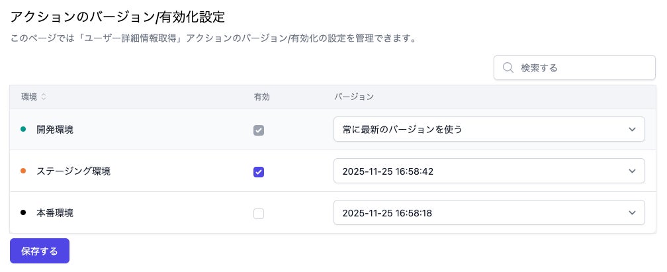The image size is (667, 272).
Task: Expand the 2025-11-25 16:58:42 version dropdown
Action: coord(488,171)
